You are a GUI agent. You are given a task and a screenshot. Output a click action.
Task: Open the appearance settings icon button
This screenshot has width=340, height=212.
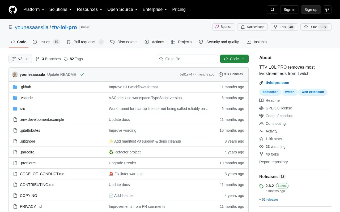[x=327, y=10]
